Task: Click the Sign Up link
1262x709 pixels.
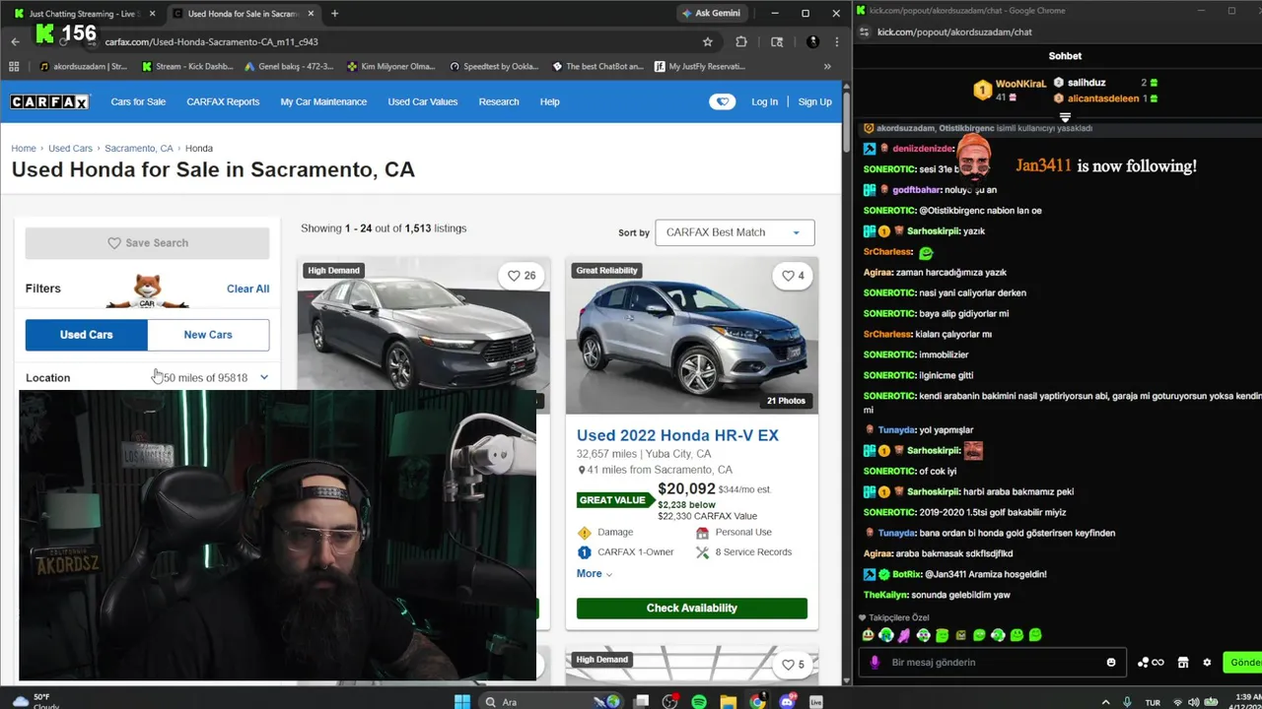Action: [814, 101]
